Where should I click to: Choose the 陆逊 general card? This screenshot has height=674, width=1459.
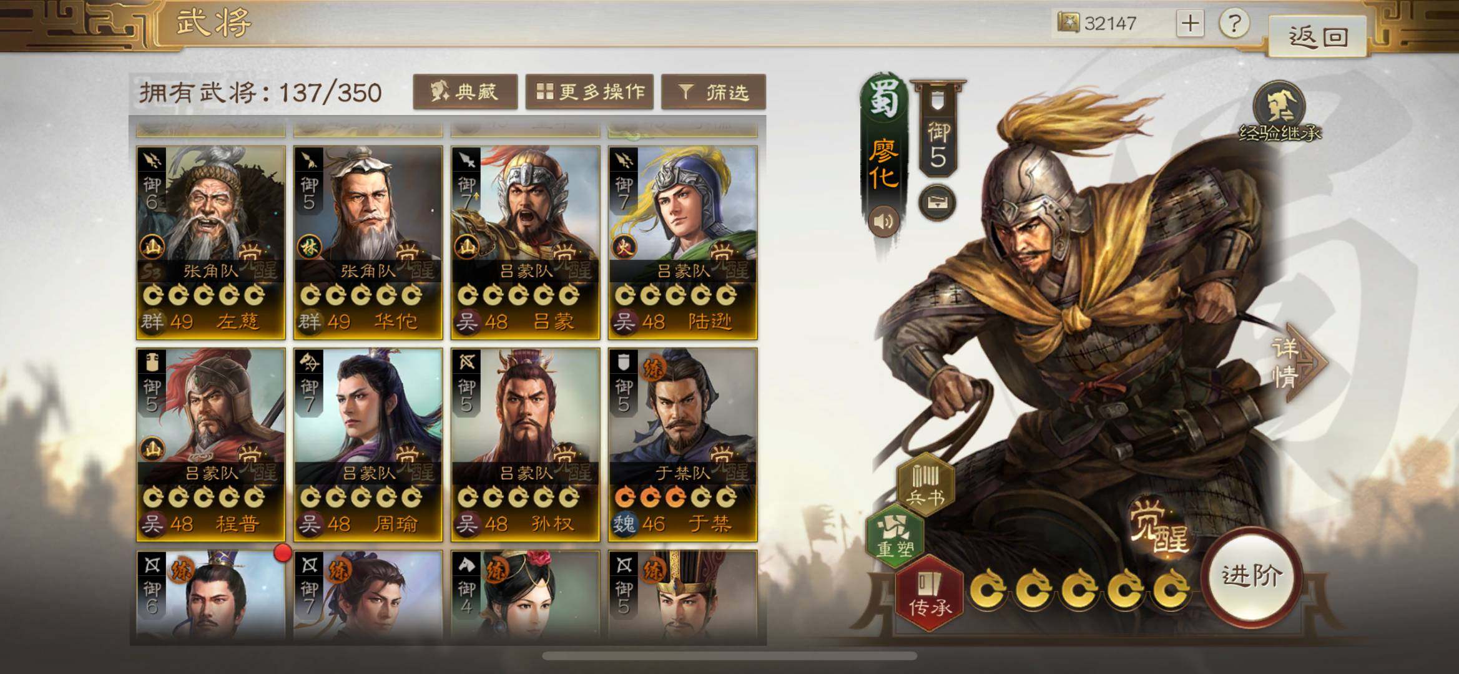683,243
